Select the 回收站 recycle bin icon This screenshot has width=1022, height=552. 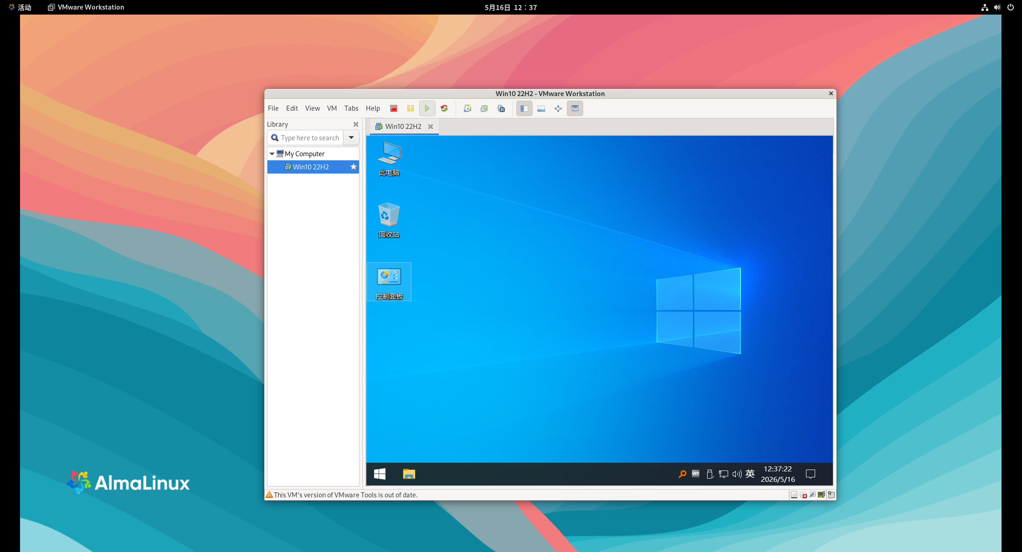[389, 220]
